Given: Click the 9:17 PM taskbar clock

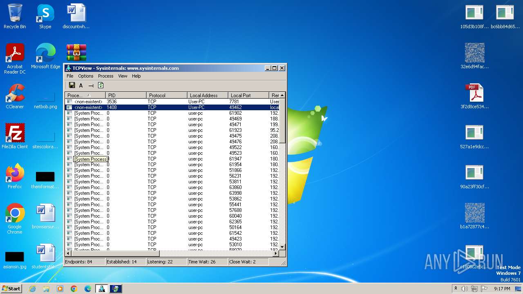Looking at the screenshot, I should [502, 289].
